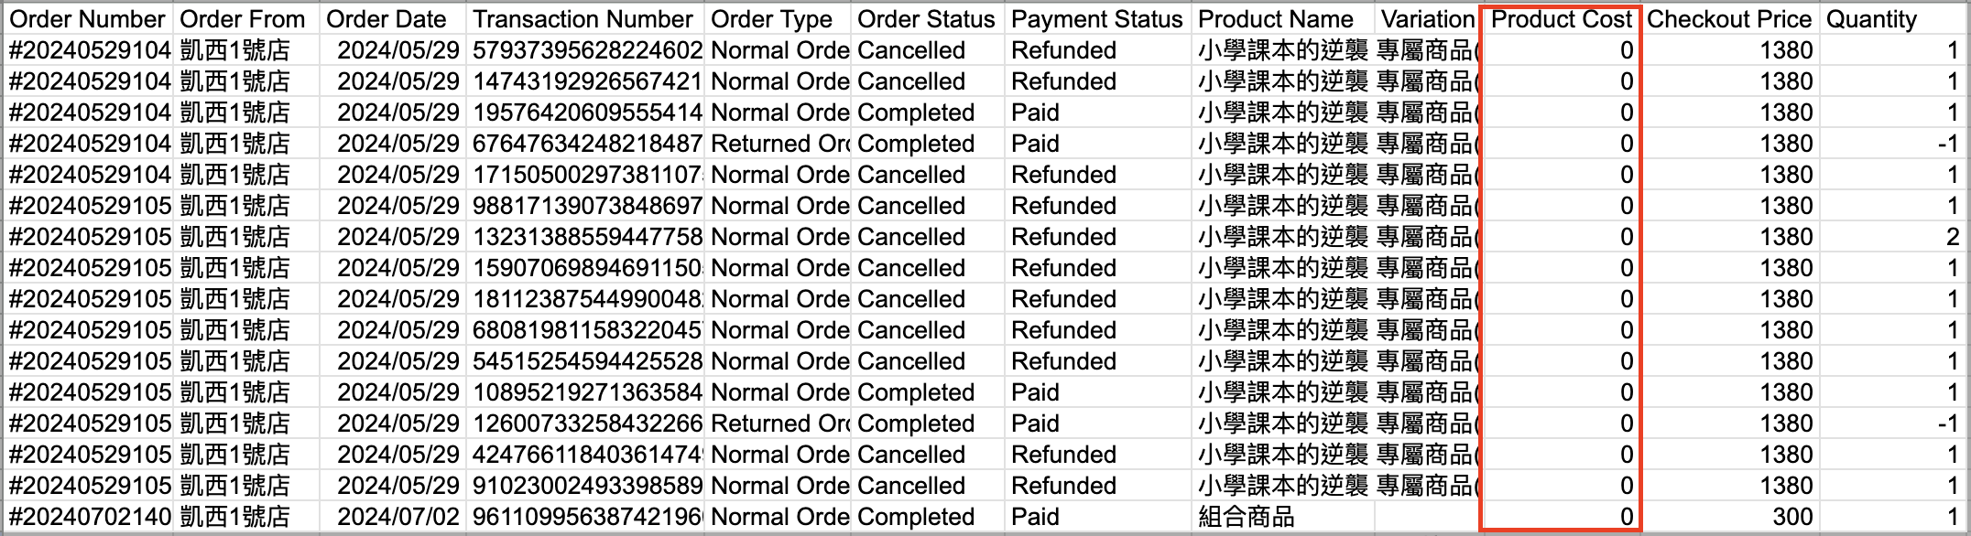Select the highlighted Product Cost header
The image size is (1971, 536).
[1561, 19]
